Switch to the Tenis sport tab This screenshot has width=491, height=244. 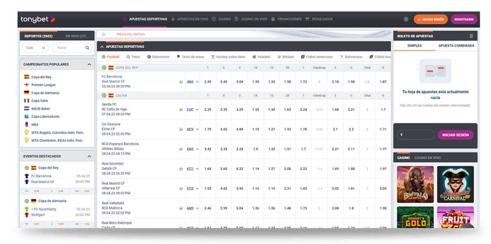(x=133, y=57)
